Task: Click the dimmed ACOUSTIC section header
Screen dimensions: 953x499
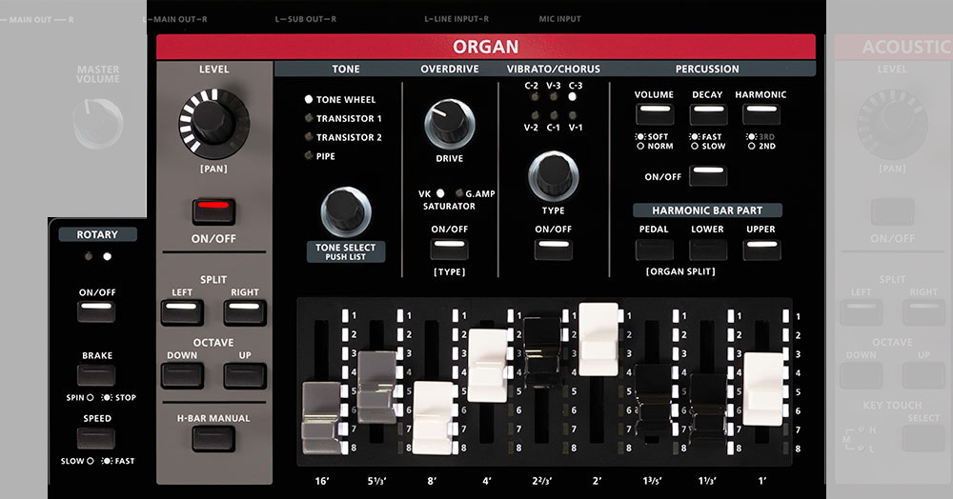Action: point(894,47)
